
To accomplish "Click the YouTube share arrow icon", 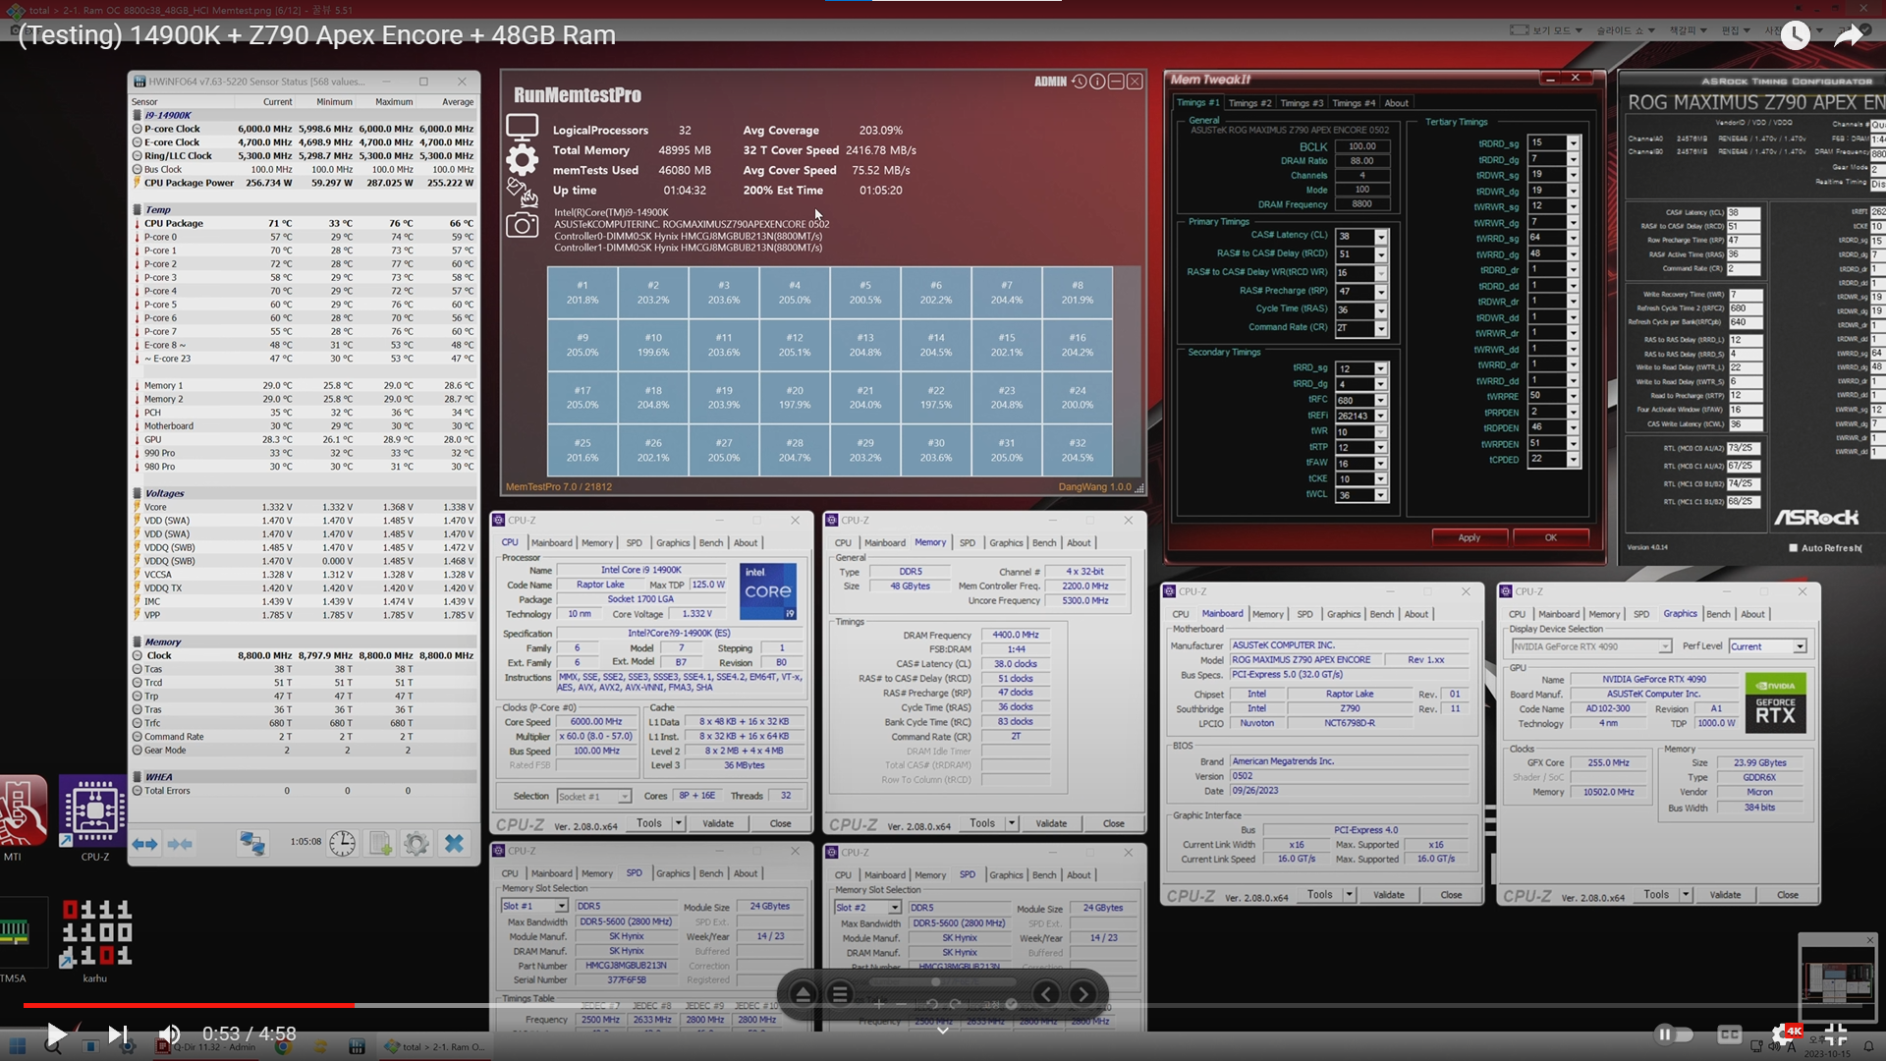I will pos(1848,36).
